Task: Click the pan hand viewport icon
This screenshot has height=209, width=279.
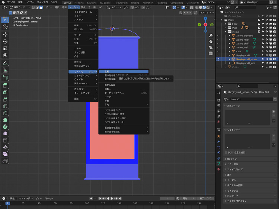Action: 211,42
